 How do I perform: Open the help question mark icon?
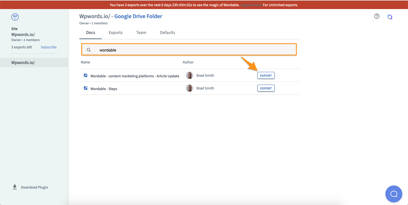[377, 16]
